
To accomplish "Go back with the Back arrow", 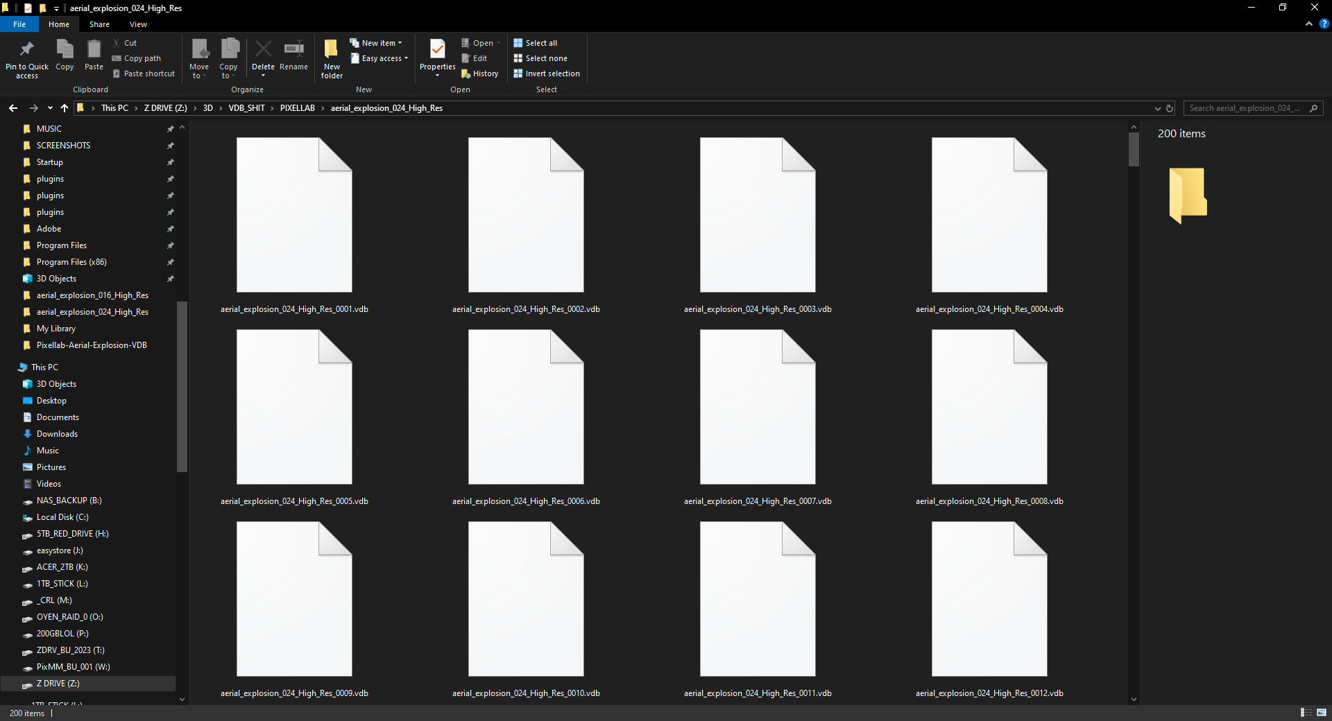I will 13,108.
